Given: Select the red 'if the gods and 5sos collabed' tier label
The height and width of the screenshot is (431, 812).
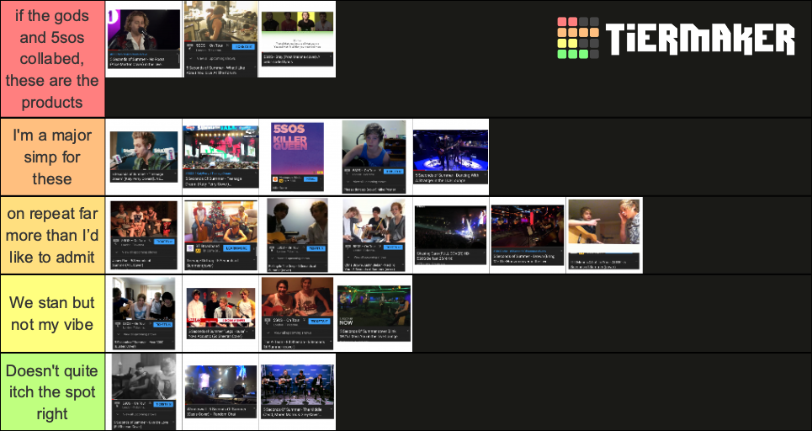Looking at the screenshot, I should (x=52, y=59).
